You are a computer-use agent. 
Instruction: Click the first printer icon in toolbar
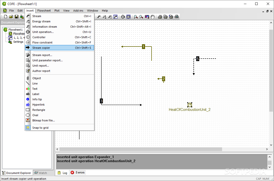(x=160, y=17)
